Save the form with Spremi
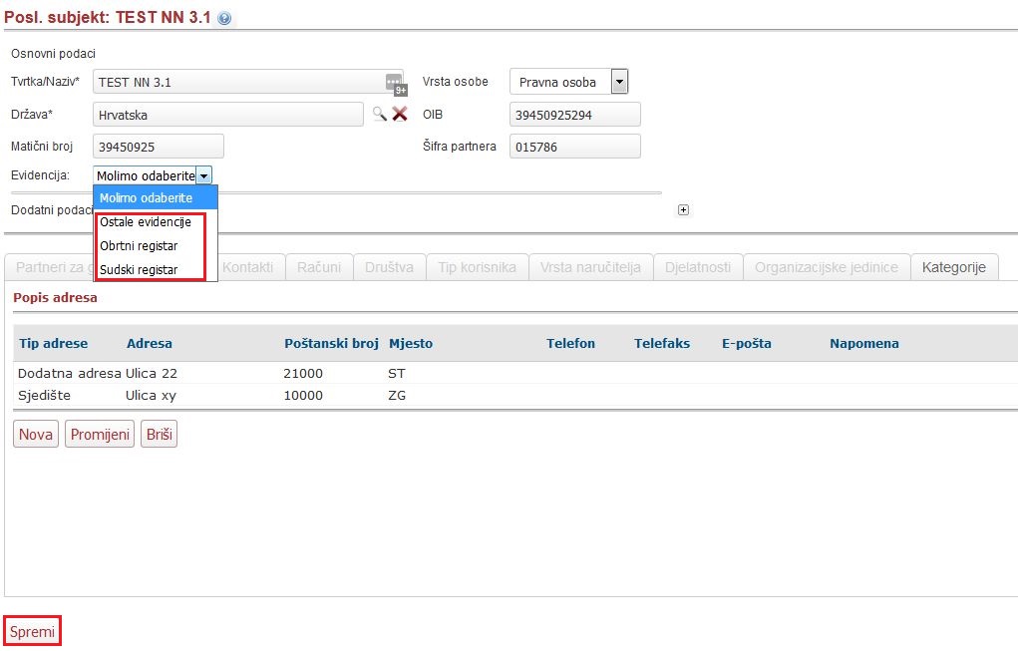 [x=32, y=632]
